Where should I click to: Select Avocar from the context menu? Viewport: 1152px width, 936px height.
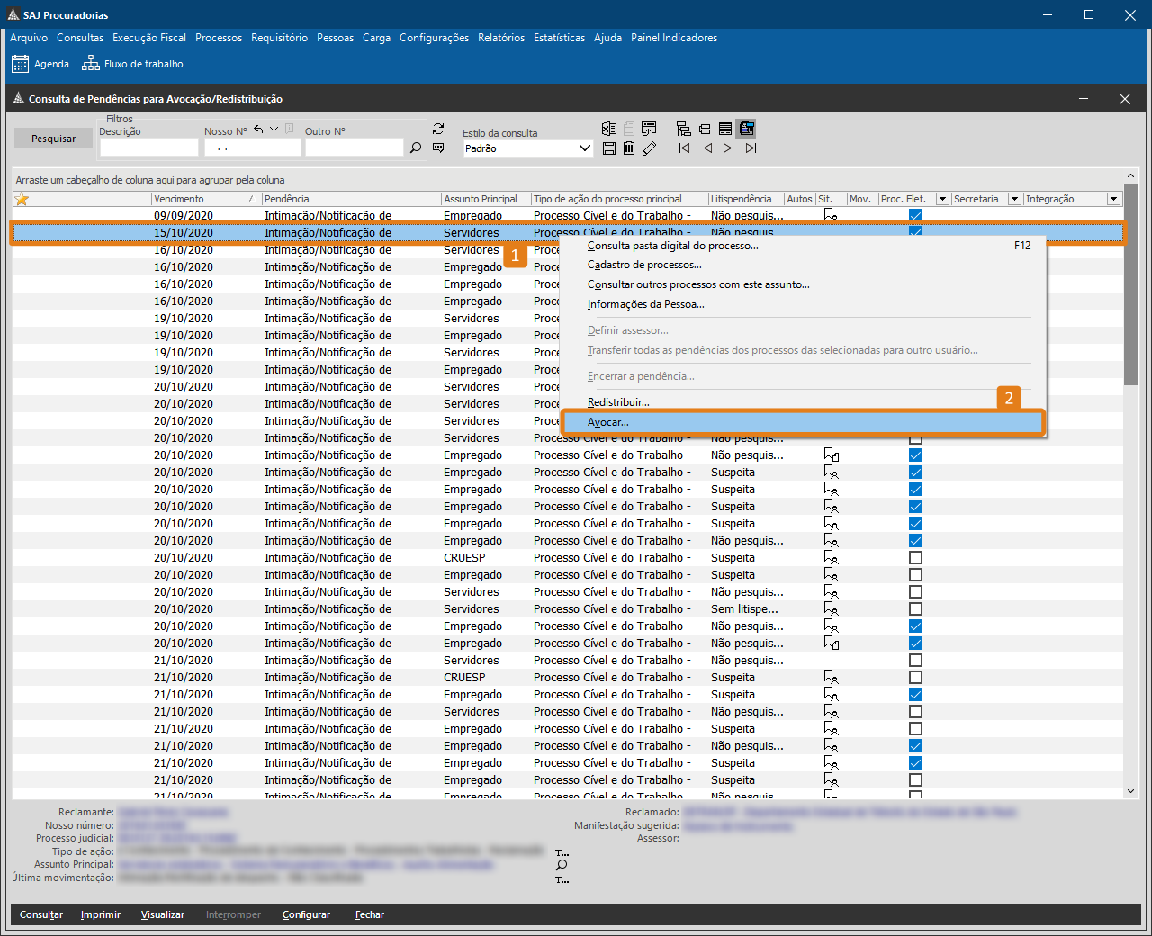pyautogui.click(x=608, y=422)
